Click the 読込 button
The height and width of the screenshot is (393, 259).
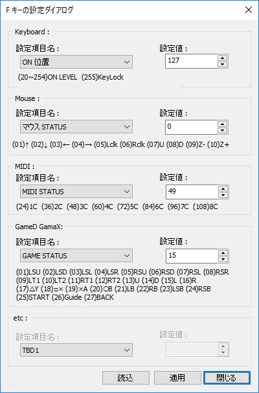click(126, 377)
